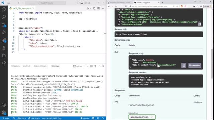Image resolution: width=214 pixels, height=120 pixels.
Task: Open a new browser tab
Action: [x=163, y=3]
